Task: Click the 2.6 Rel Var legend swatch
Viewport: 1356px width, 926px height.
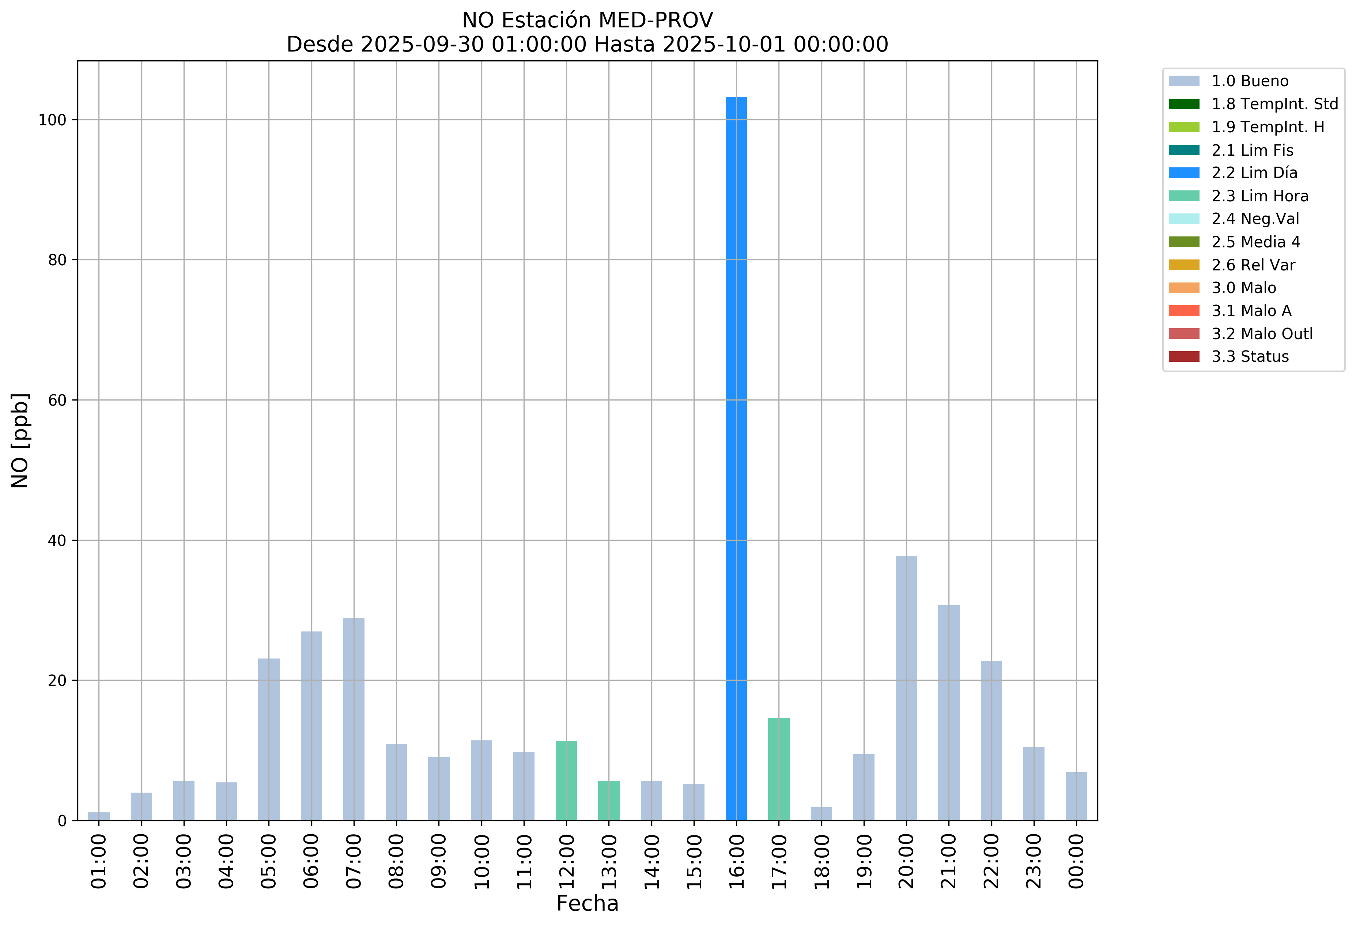Action: click(1184, 265)
